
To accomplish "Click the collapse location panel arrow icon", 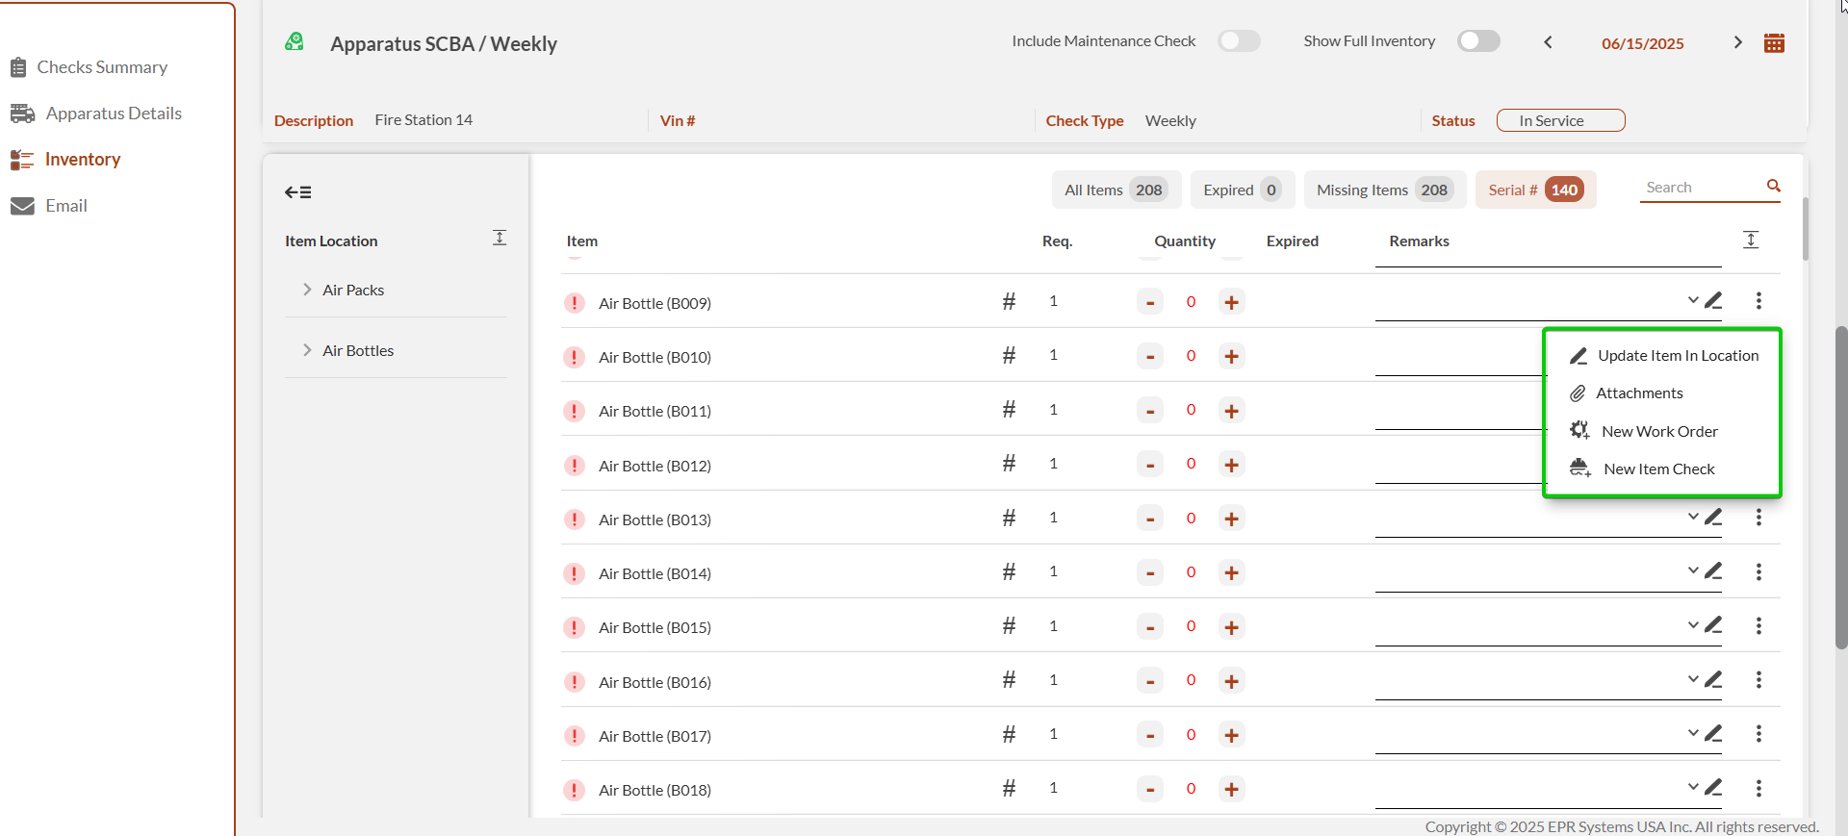I will [x=297, y=192].
